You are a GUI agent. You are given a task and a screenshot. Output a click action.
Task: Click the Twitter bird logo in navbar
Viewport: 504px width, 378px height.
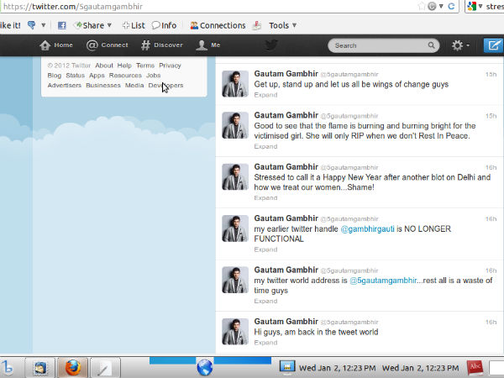pyautogui.click(x=271, y=45)
